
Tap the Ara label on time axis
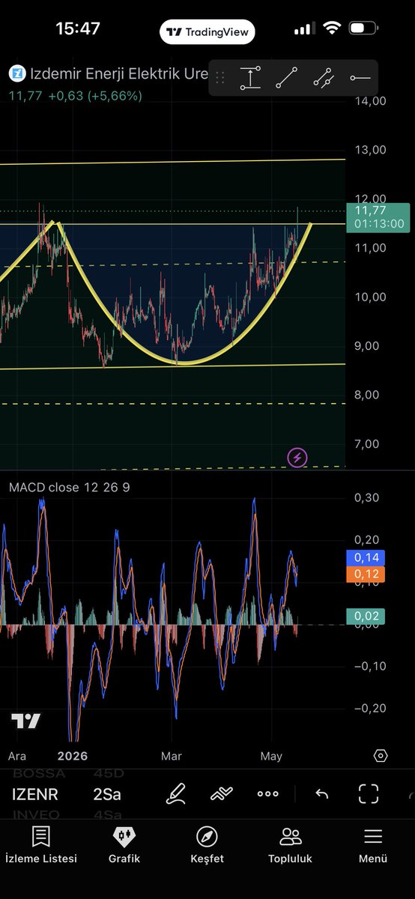[x=16, y=756]
